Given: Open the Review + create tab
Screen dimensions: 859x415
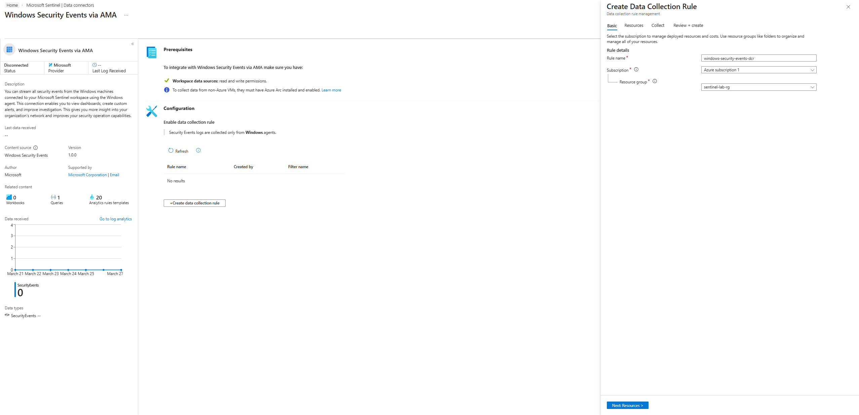Looking at the screenshot, I should [x=688, y=26].
